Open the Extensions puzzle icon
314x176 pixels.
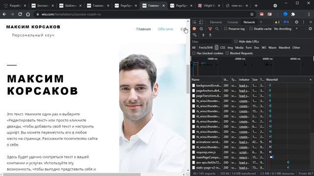pyautogui.click(x=293, y=14)
